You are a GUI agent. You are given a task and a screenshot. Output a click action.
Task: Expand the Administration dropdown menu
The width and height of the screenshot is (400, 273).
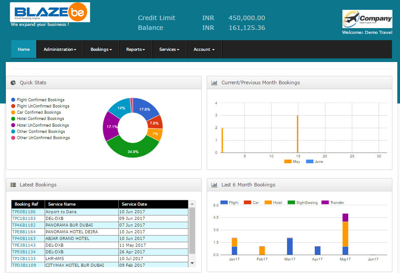pos(60,49)
